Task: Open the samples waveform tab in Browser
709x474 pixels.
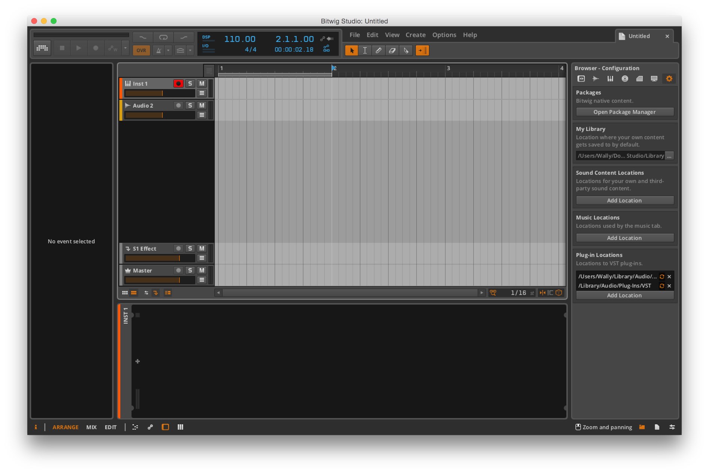Action: click(596, 79)
